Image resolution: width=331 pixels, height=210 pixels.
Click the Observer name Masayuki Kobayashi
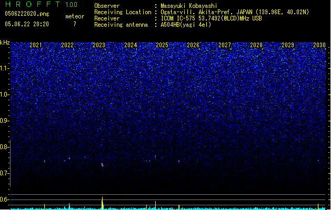click(x=189, y=6)
